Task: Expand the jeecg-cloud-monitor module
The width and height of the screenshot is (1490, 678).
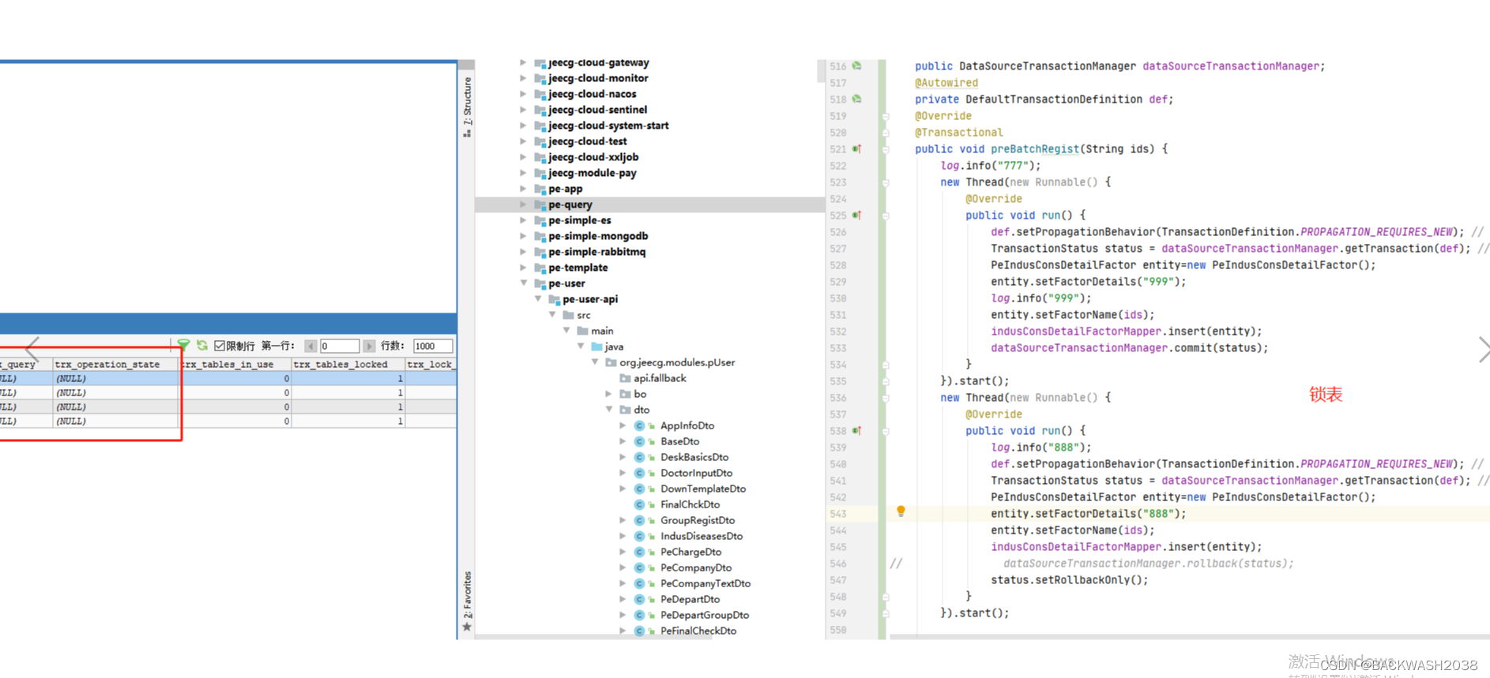Action: [x=523, y=78]
